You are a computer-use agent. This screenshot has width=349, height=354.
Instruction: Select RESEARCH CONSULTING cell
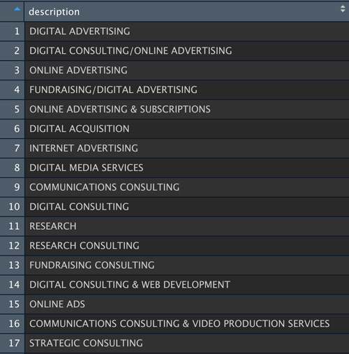click(187, 246)
